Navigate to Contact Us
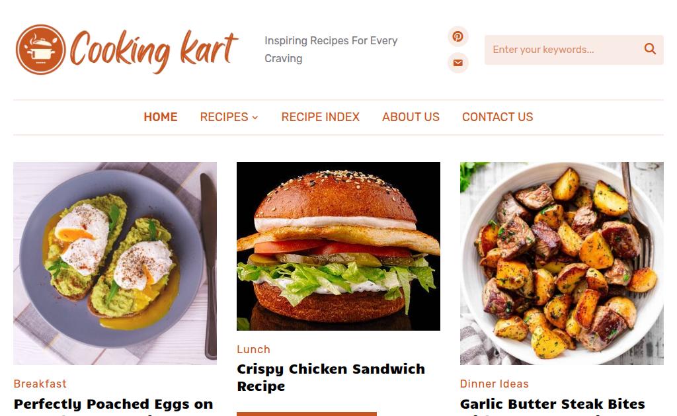 pyautogui.click(x=497, y=117)
